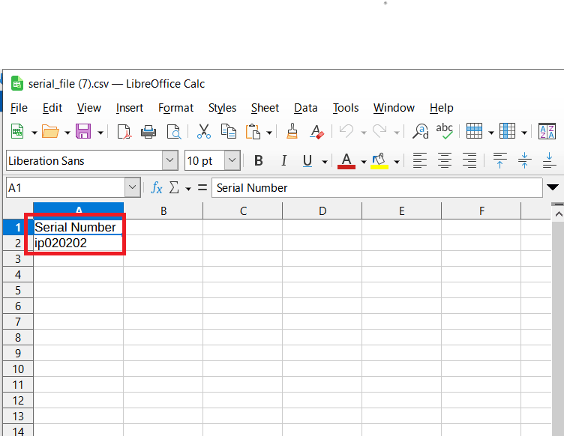
Task: Click Clear Direct Formatting icon
Action: (x=317, y=131)
